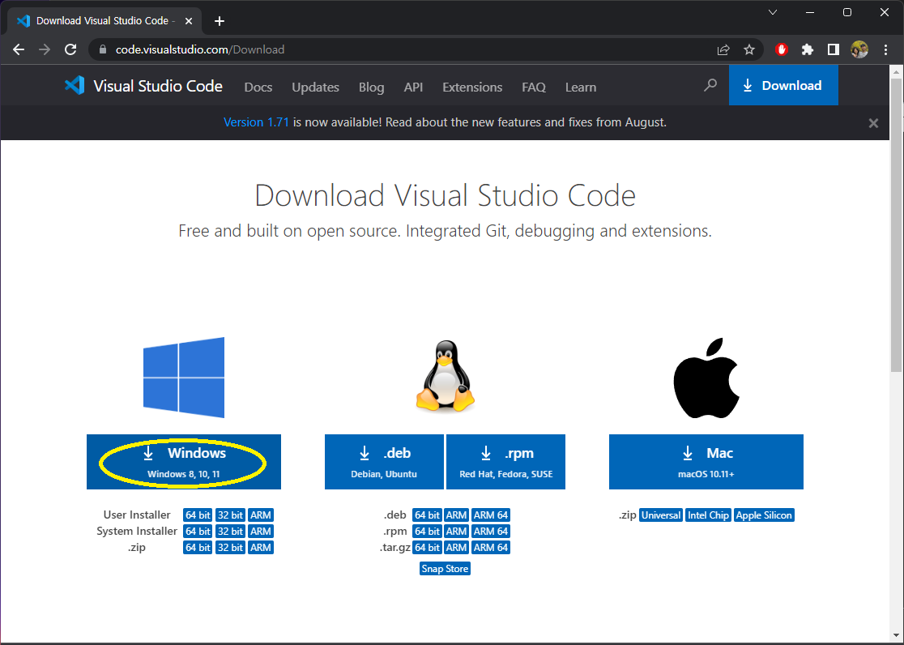
Task: Click the scrollbar up arrow
Action: pyautogui.click(x=896, y=71)
